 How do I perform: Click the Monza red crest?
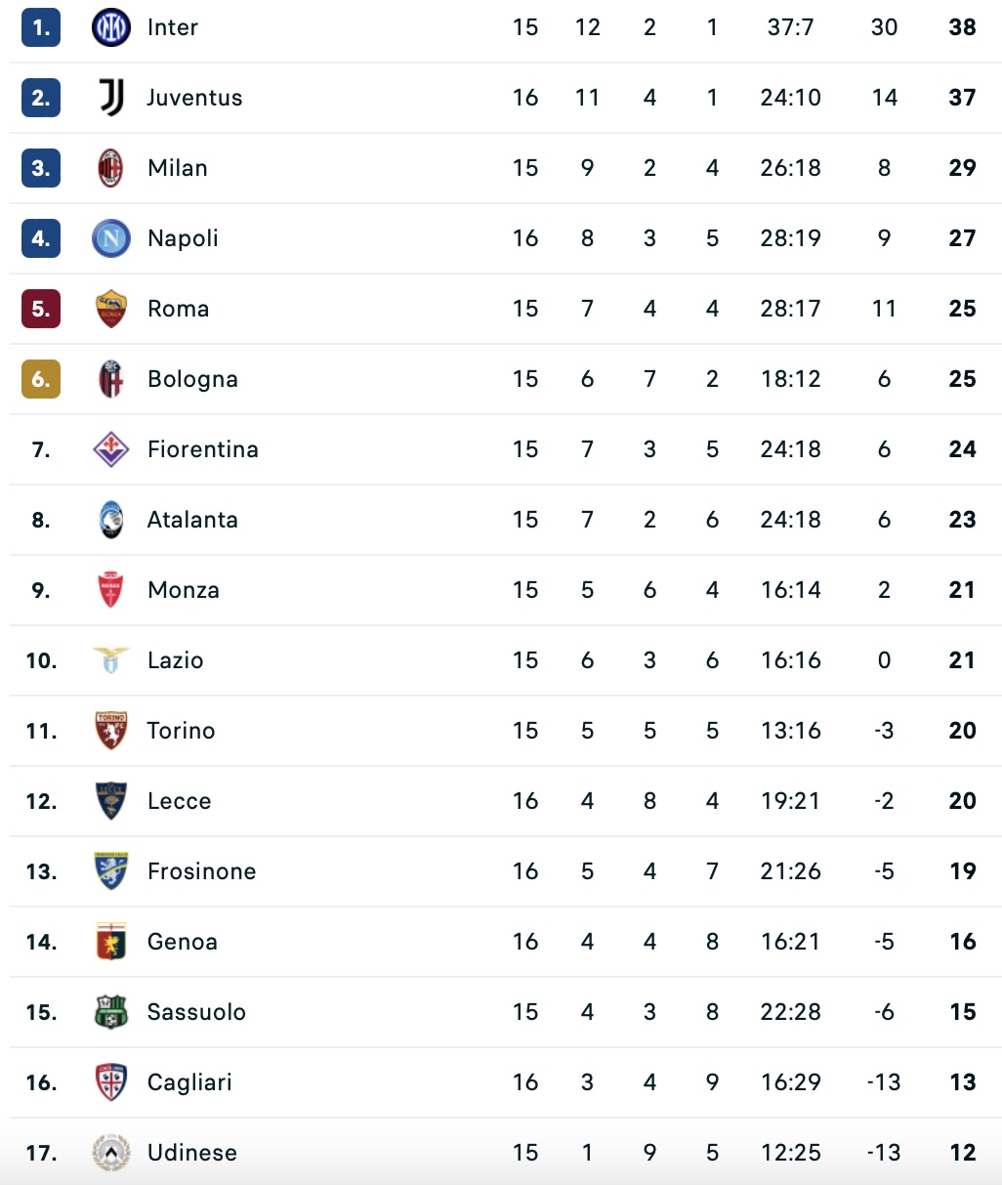tap(111, 590)
